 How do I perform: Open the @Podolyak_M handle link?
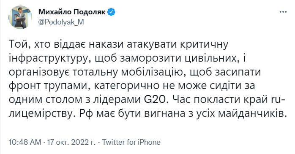(x=61, y=22)
